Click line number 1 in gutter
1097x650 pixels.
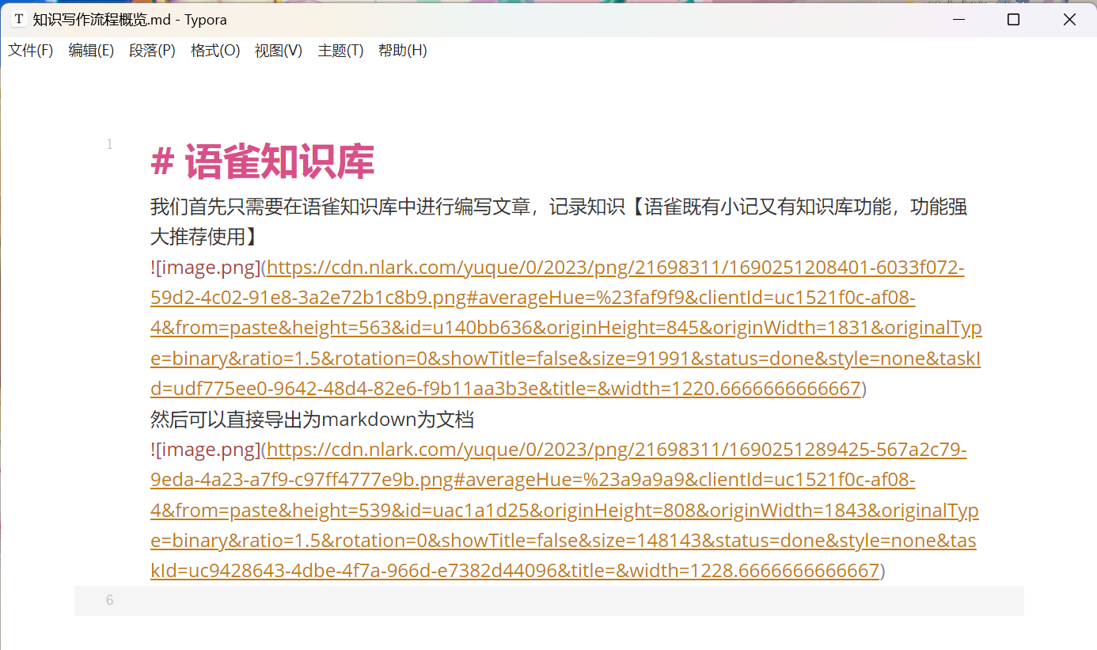(x=109, y=144)
